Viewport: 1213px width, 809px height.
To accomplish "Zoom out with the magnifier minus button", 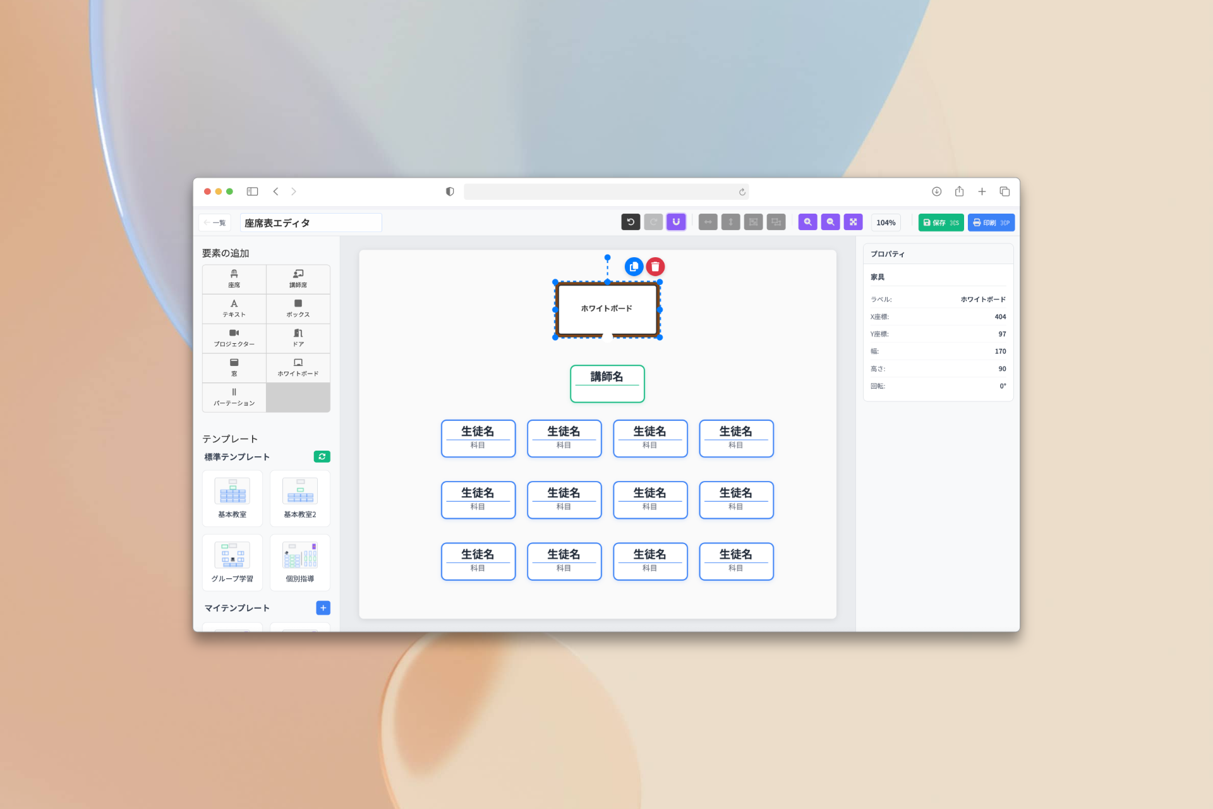I will pyautogui.click(x=830, y=222).
